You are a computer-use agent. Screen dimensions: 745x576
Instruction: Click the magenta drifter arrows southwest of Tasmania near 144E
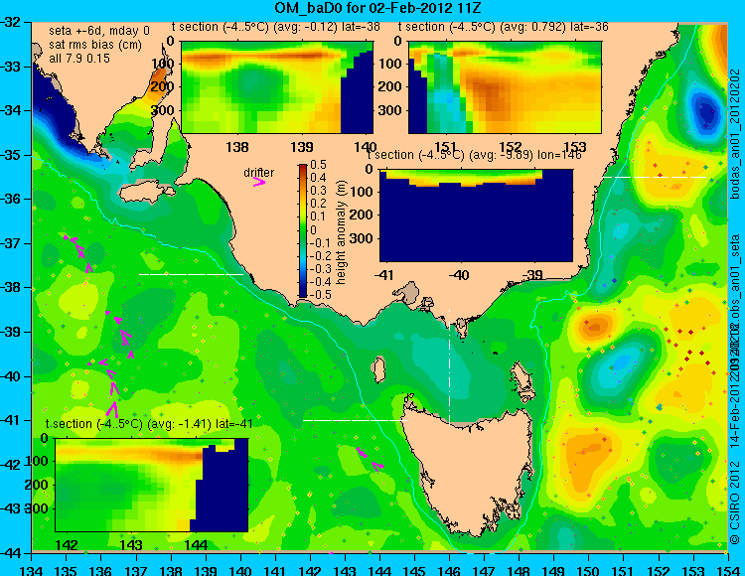click(x=371, y=459)
